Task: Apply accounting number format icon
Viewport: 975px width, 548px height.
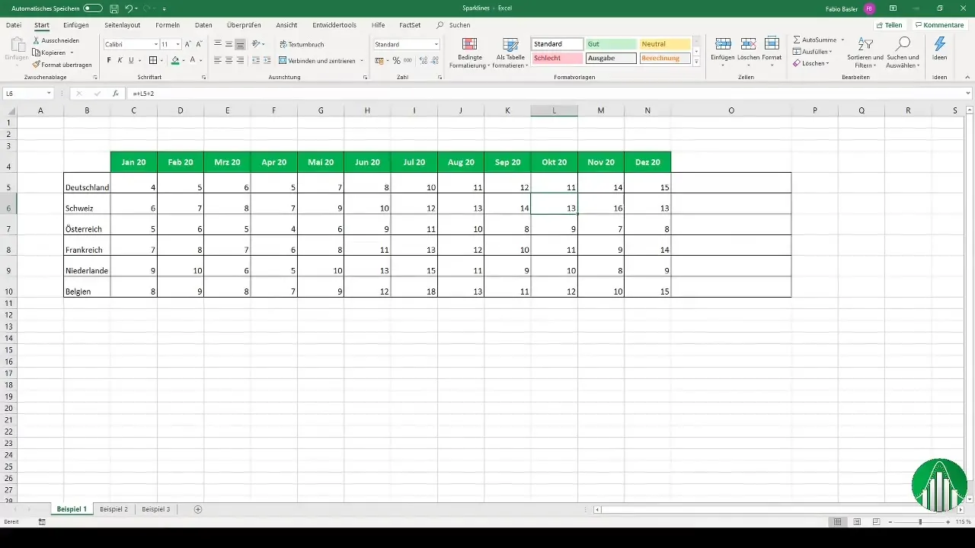Action: click(380, 60)
